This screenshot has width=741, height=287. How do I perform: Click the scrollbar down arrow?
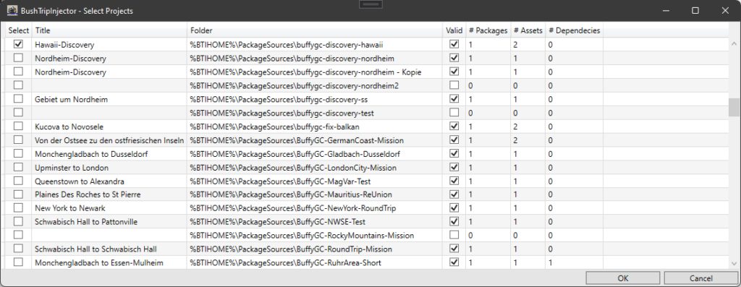(734, 263)
